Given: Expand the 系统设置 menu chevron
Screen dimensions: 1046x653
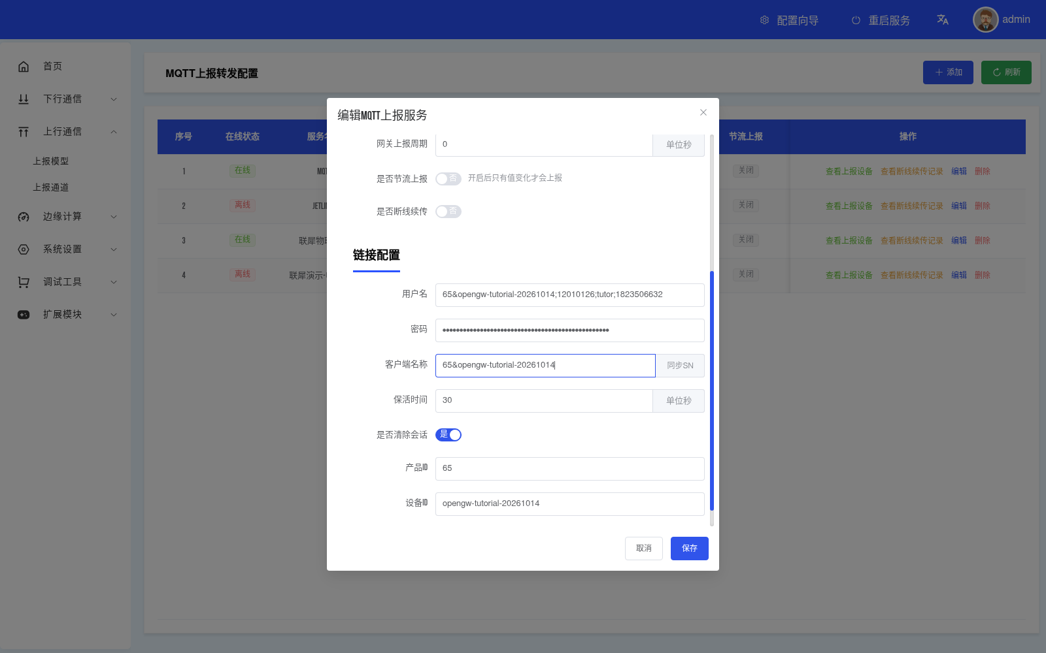Looking at the screenshot, I should [114, 249].
